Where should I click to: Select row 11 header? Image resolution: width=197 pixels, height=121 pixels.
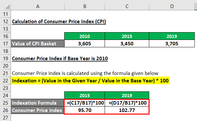(5, 14)
